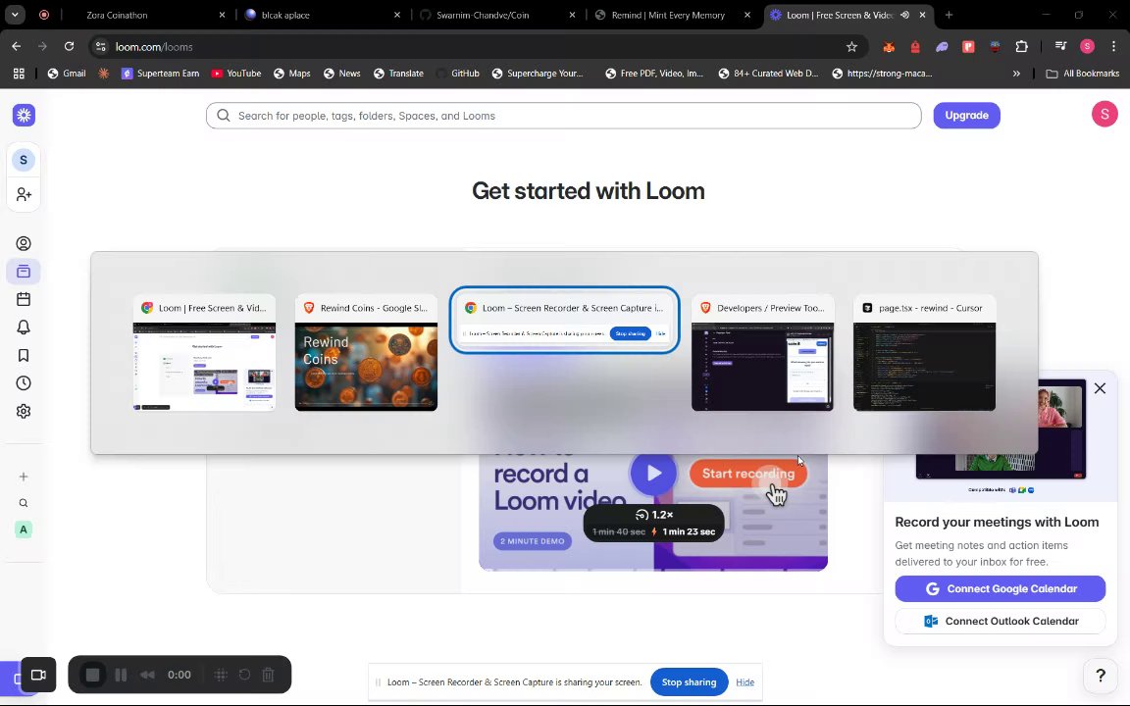Screen dimensions: 1130x706
Task: Select the Library icon in sidebar
Action: pyautogui.click(x=24, y=272)
